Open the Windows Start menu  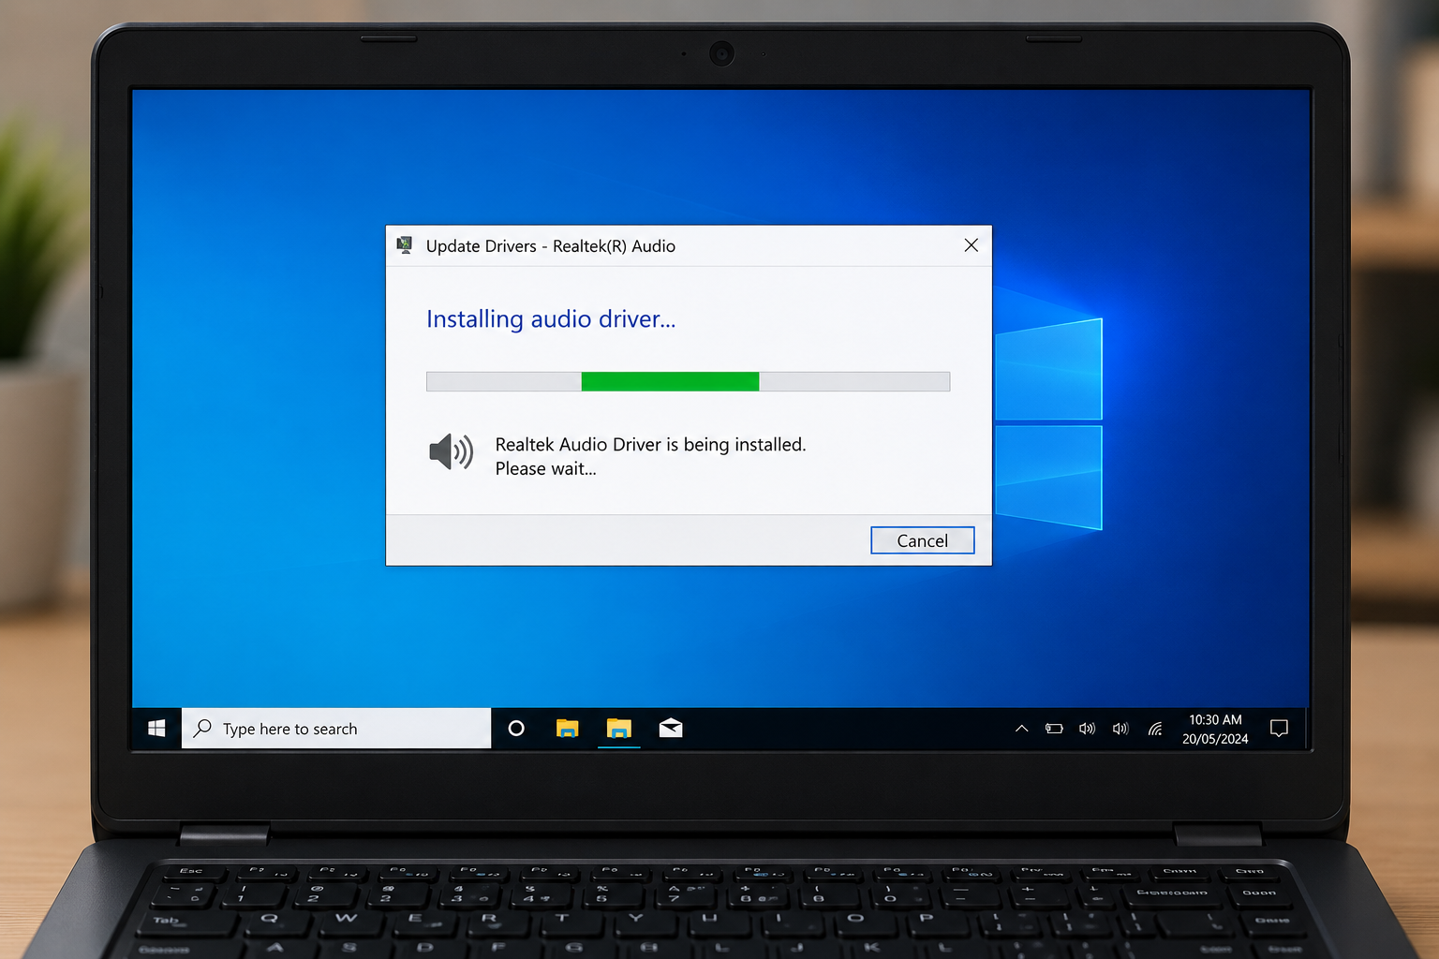click(156, 729)
